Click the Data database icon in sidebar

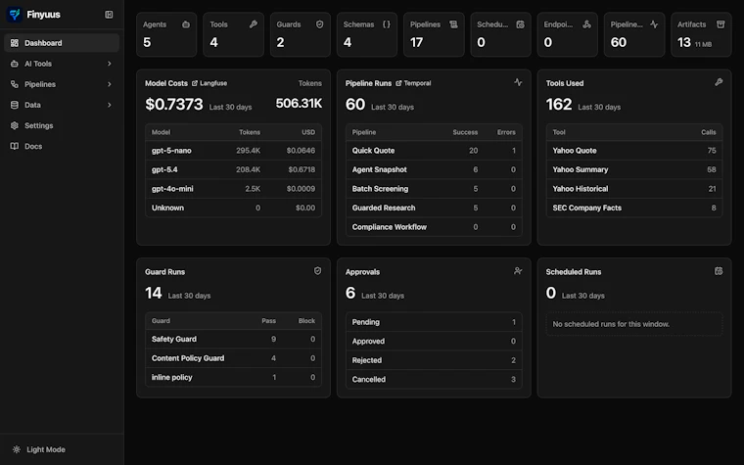coord(15,105)
